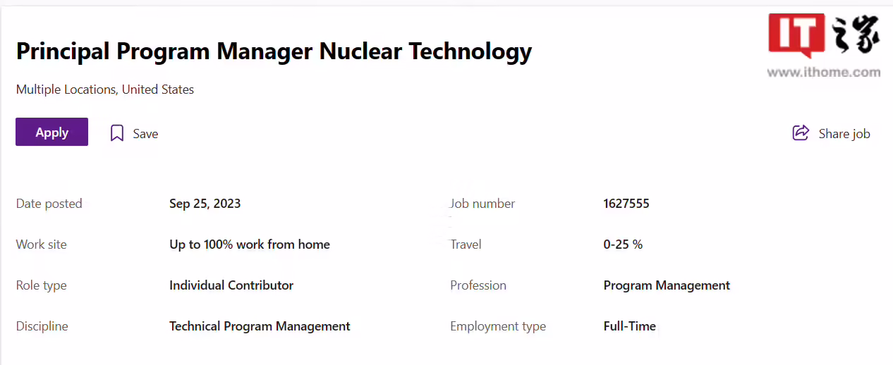Click the purple Apply button
The image size is (893, 365).
point(51,132)
